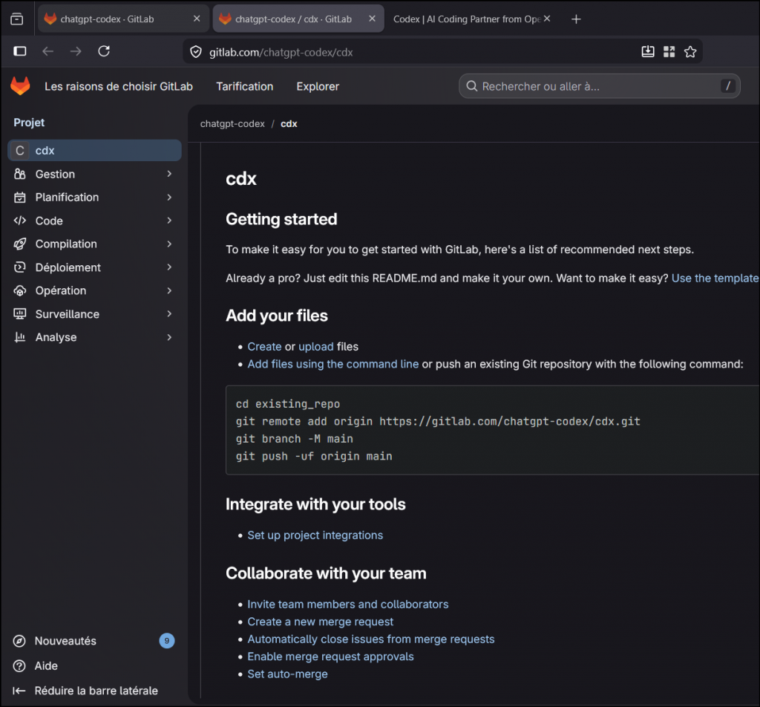Open the browser extensions grid icon

tap(669, 51)
